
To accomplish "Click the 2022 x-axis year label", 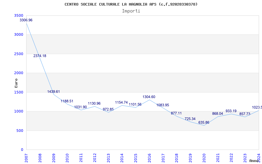I will (232, 158).
